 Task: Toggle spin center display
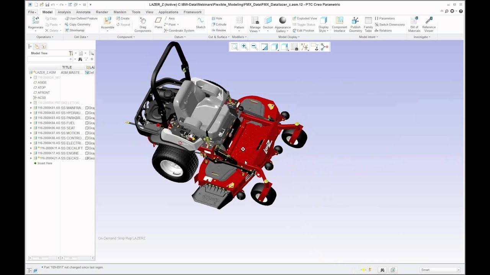325,47
